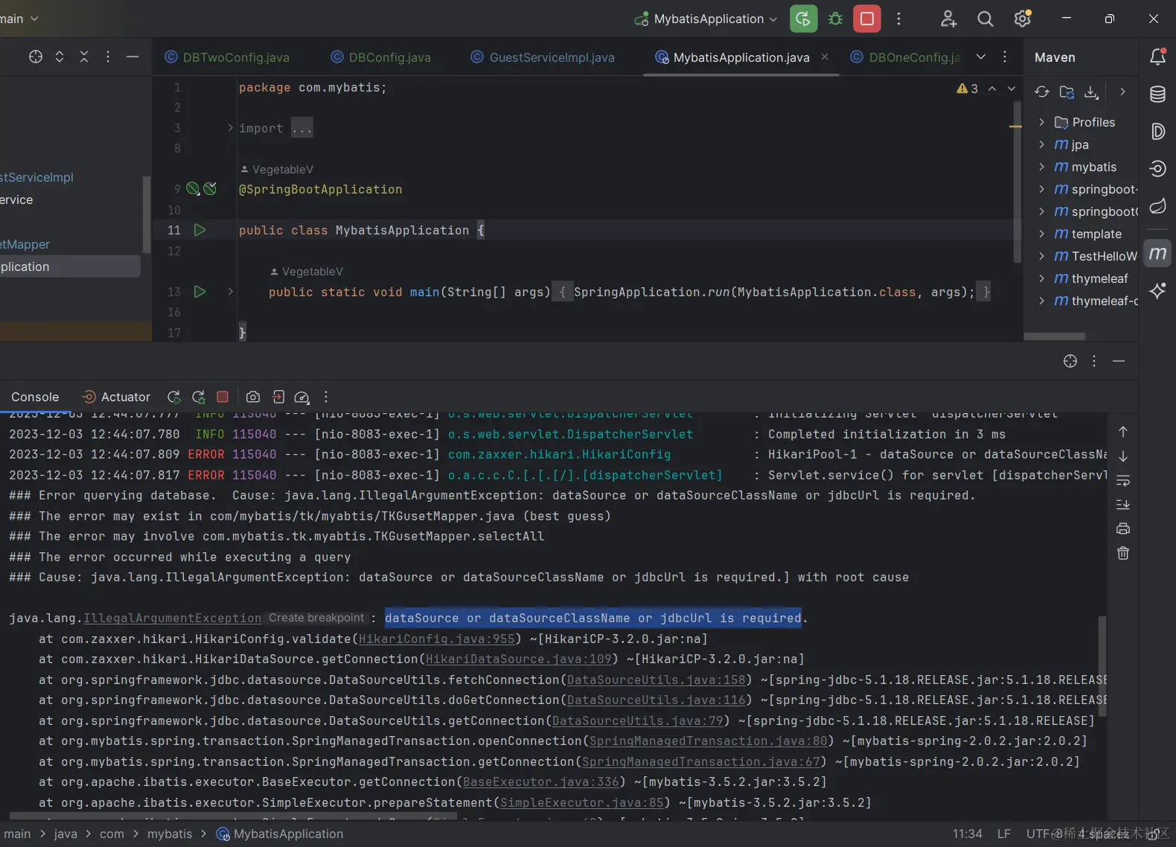Open the DBOneConfig.java tab

[x=905, y=57]
